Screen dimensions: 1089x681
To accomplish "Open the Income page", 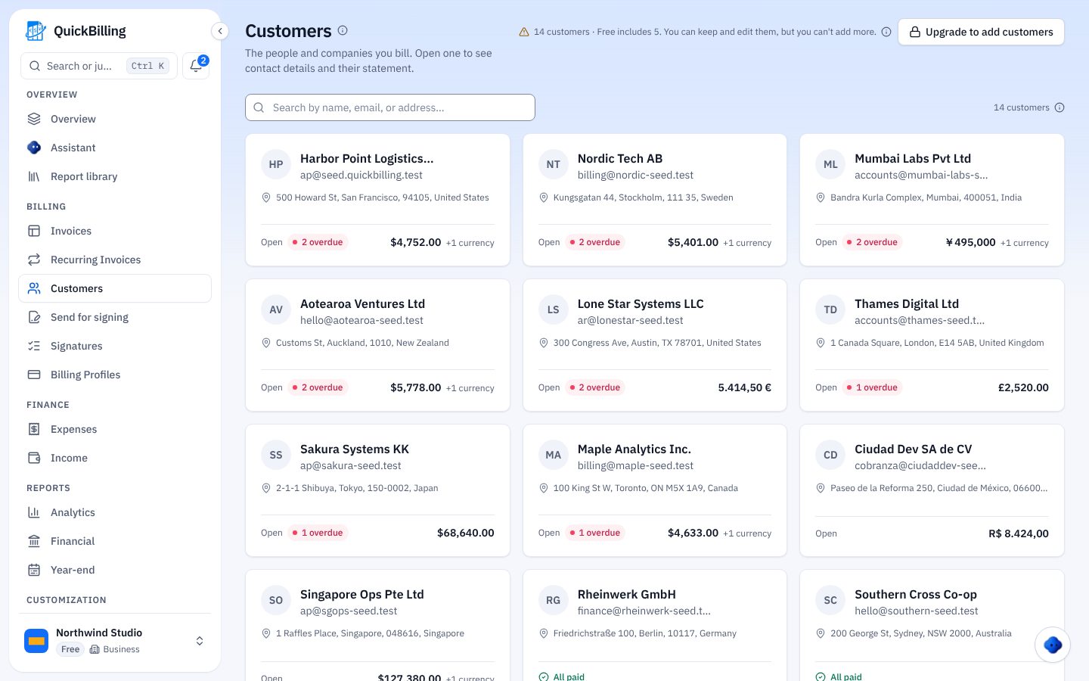I will 115,458.
